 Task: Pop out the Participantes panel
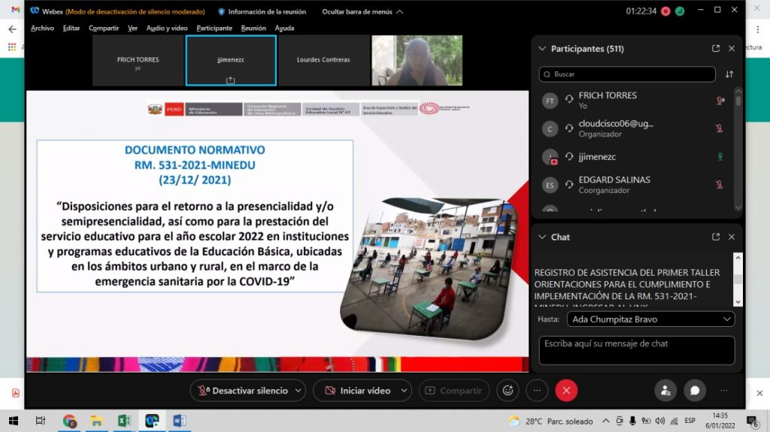pos(715,49)
